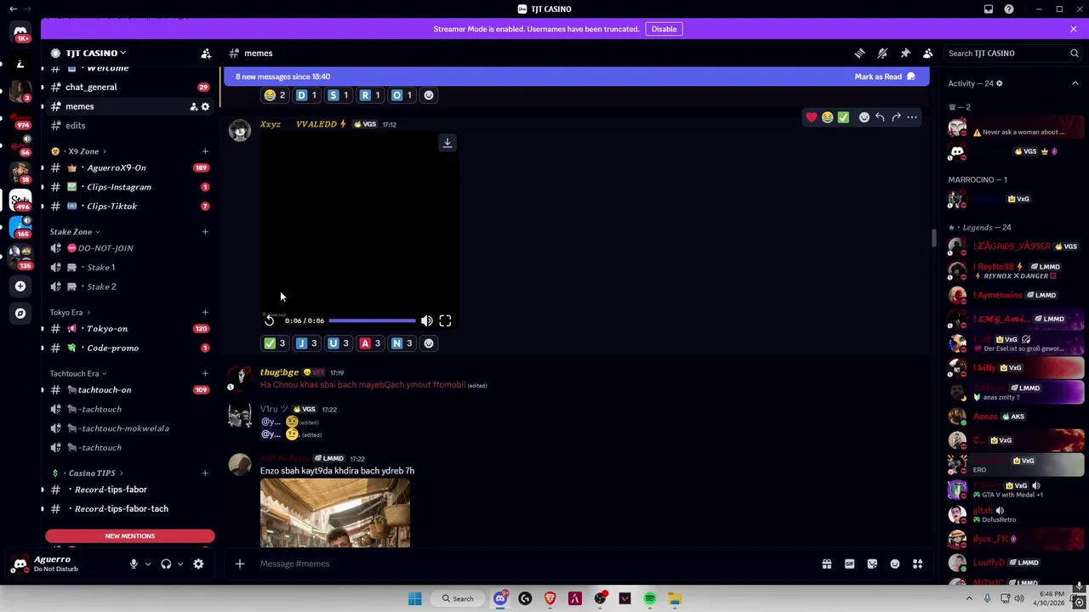Edit memes channel settings gear
Viewport: 1089px width, 612px height.
coord(205,106)
